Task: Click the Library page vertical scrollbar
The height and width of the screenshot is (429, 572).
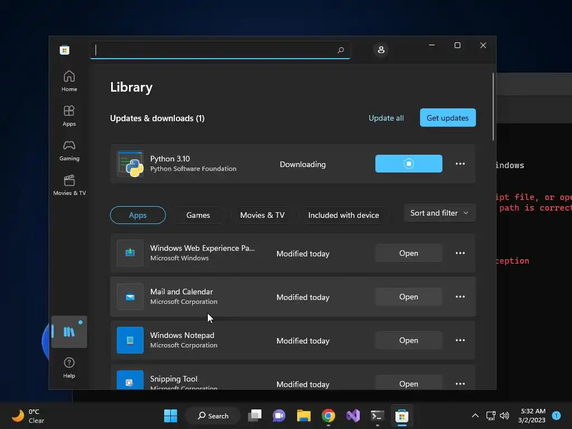Action: click(x=493, y=107)
